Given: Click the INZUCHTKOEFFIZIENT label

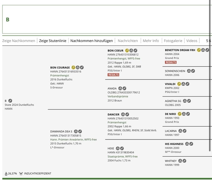Looking at the screenshot, I should pyautogui.click(x=38, y=173).
